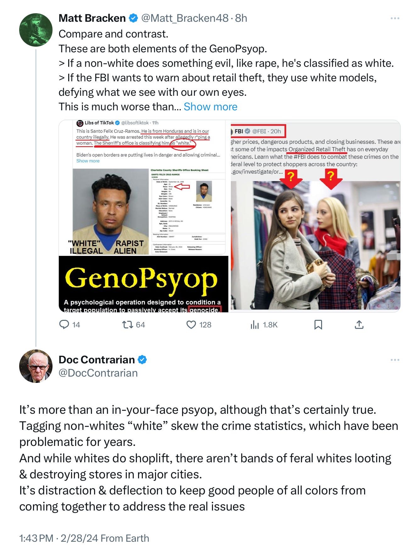Select the Doc Contrarian display name

[97, 360]
